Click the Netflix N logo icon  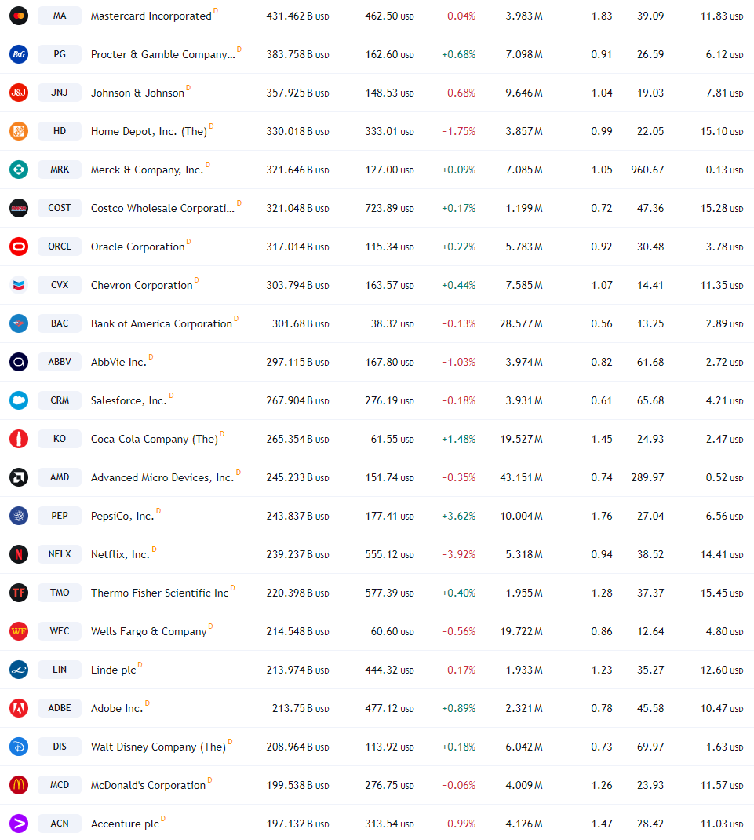coord(19,554)
